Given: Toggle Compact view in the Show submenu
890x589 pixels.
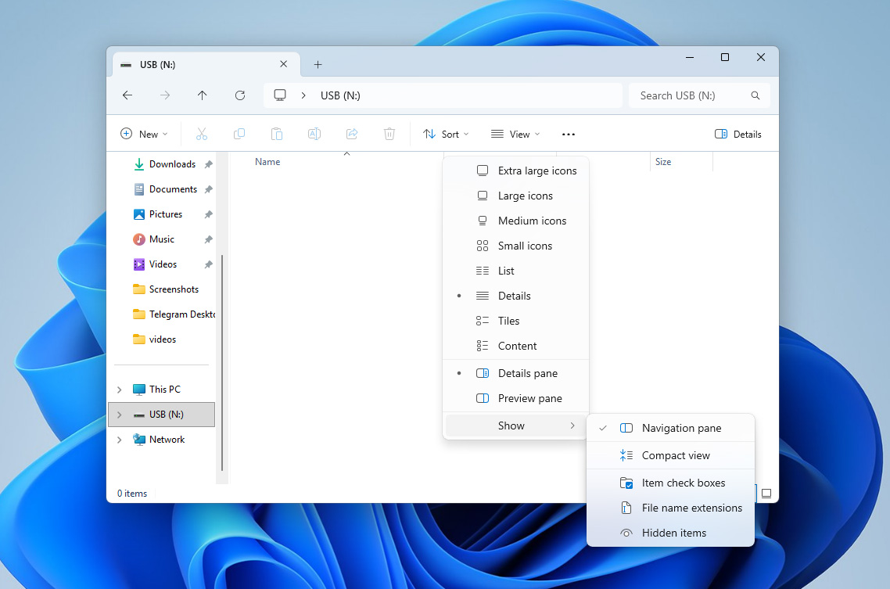Looking at the screenshot, I should pos(676,454).
